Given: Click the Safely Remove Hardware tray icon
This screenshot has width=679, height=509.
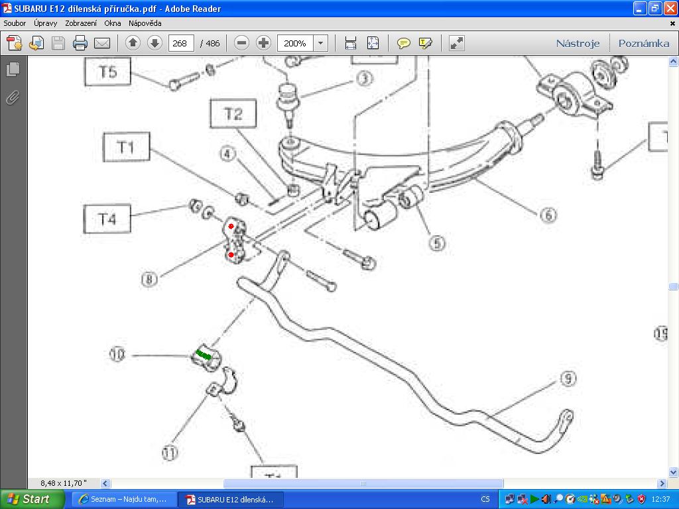Looking at the screenshot, I should (630, 499).
